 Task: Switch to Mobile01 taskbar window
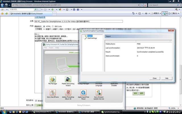66,112
